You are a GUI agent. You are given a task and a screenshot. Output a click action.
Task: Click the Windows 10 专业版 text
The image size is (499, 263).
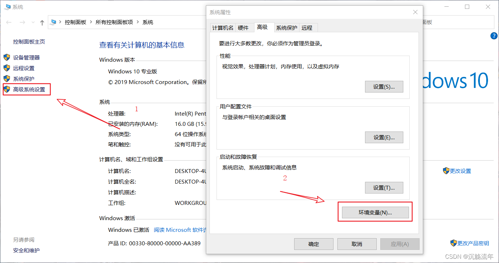133,71
